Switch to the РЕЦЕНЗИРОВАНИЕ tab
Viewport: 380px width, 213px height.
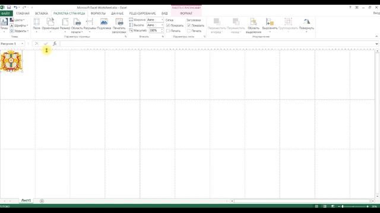[x=142, y=13]
